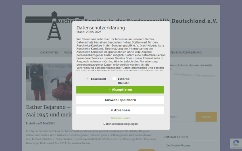Click Auswahl speichern button
Screen dimensions: 242x151
(x=120, y=100)
